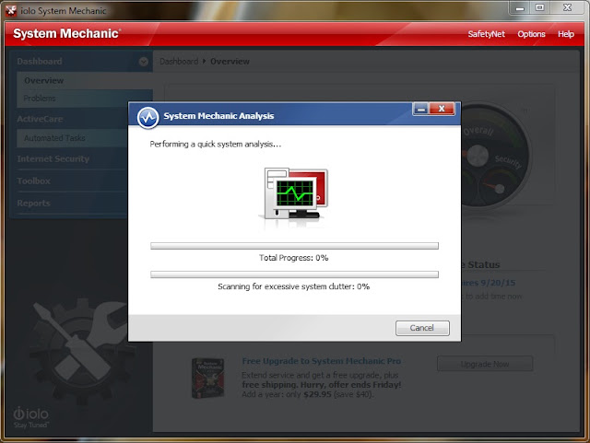Open the Reports section
Screen dimensions: 590x443
pos(33,203)
